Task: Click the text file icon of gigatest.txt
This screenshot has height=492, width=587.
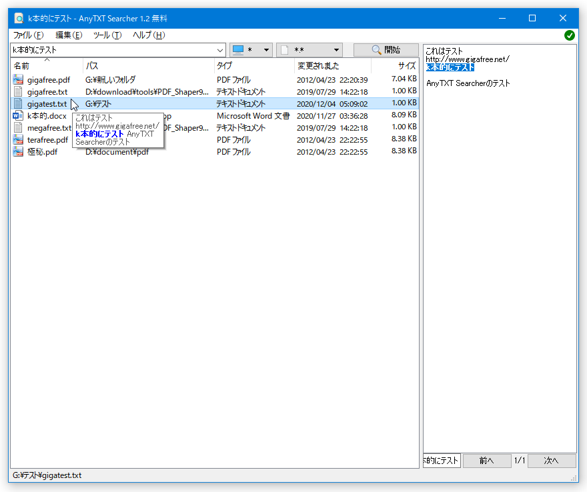Action: [18, 103]
